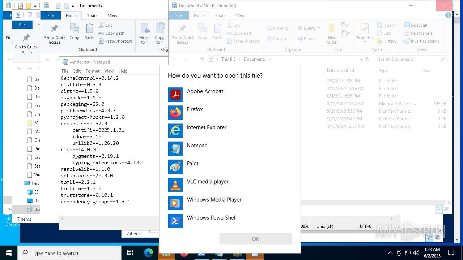Screen dimensions: 463x260
Task: Open View tab in Not Responding window
Action: pos(241,16)
